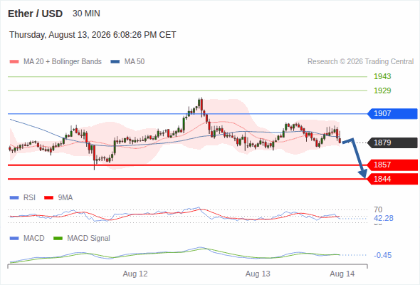The image size is (420, 285).
Task: Click the Aug 14 date axis label
Action: click(x=342, y=274)
